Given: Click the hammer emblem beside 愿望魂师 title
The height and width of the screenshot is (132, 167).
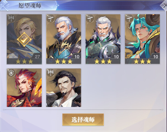Looking at the screenshot, I should [4, 5].
